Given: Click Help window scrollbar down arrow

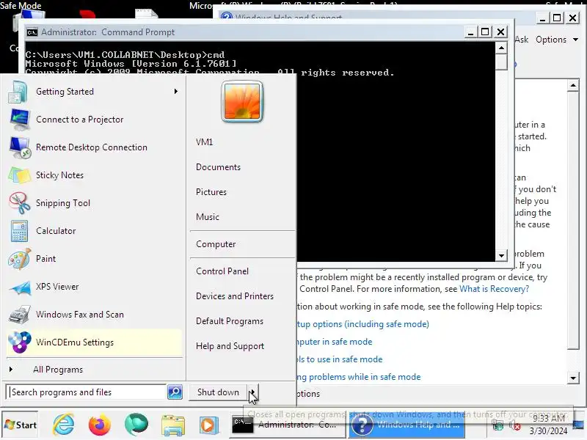Looking at the screenshot, I should pos(573,378).
